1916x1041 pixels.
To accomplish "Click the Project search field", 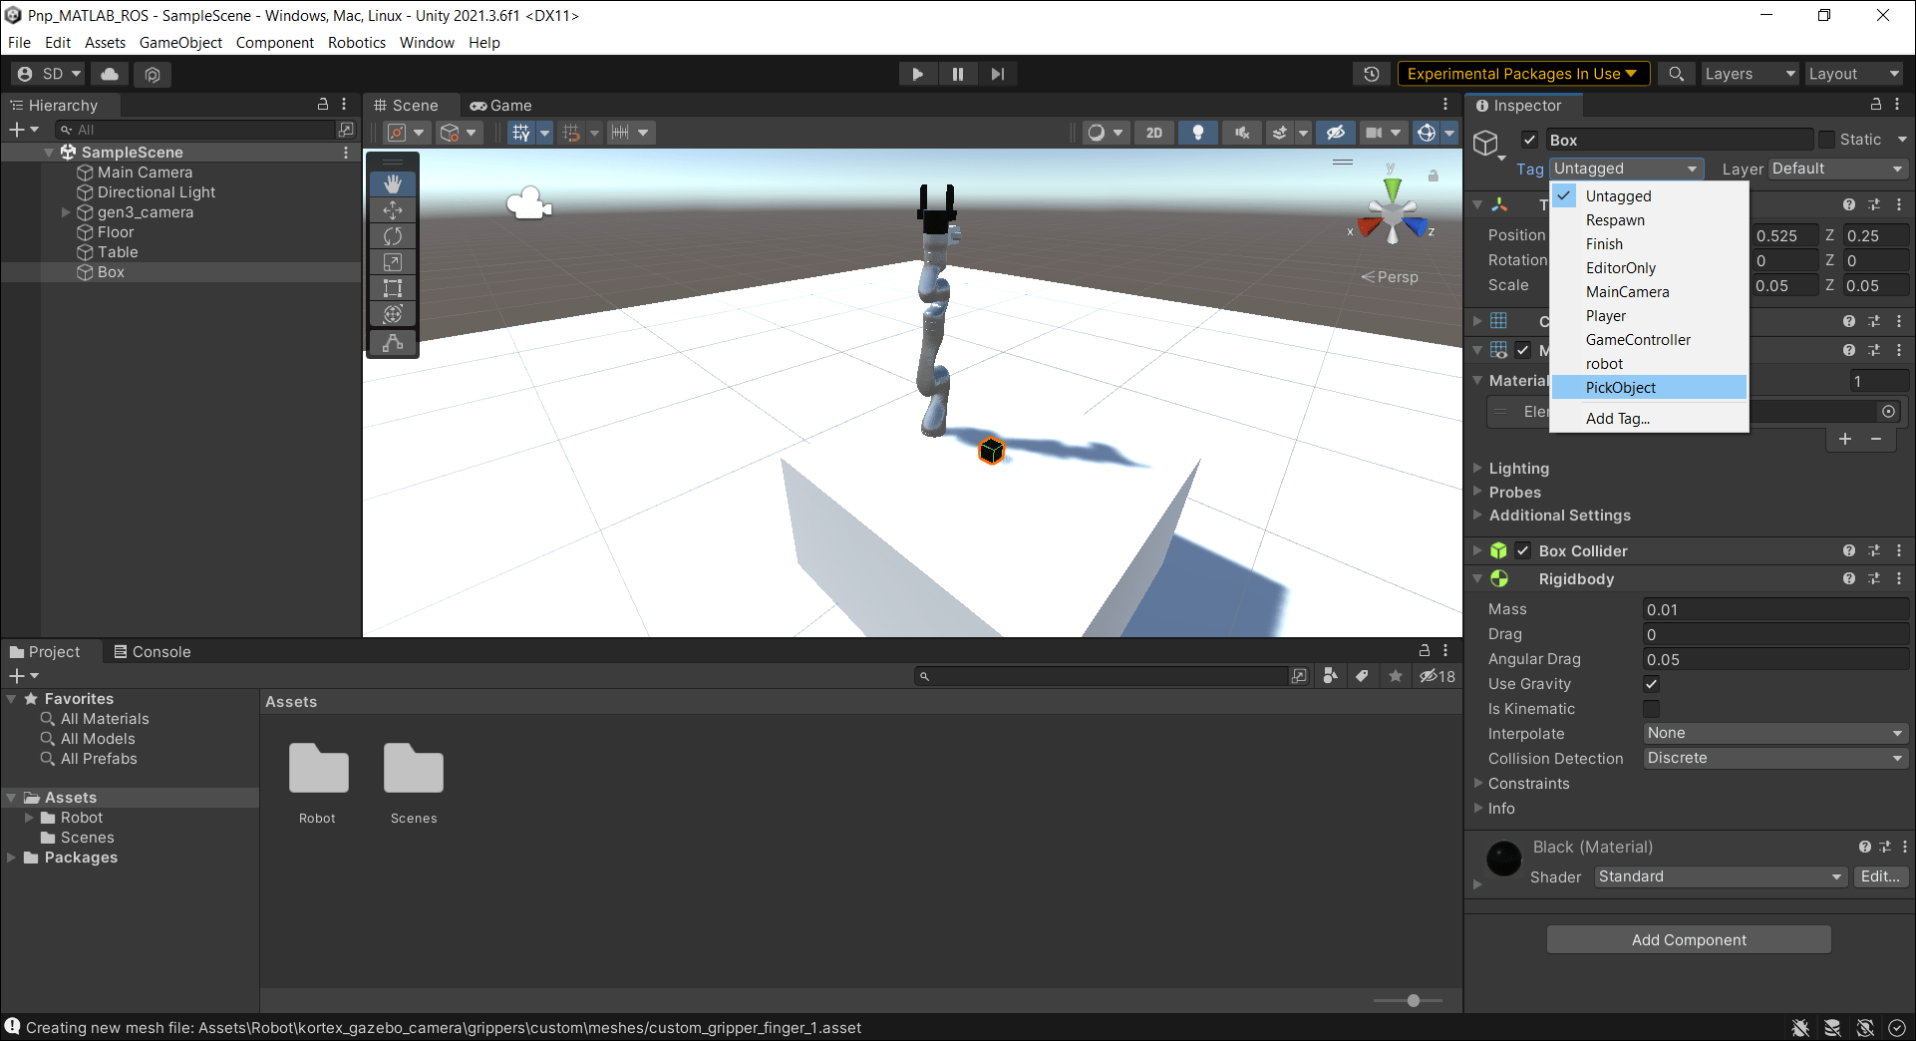I will (x=1101, y=676).
